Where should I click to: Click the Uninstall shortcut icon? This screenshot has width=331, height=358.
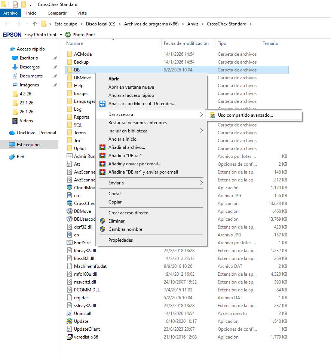tap(70, 313)
